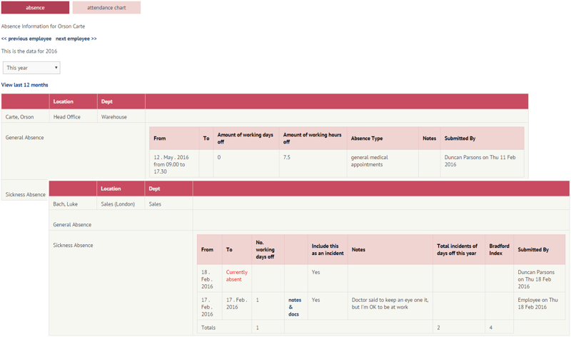Click 'Notes' header in sickness absence table
Screen dimensions: 571x337
(x=358, y=250)
